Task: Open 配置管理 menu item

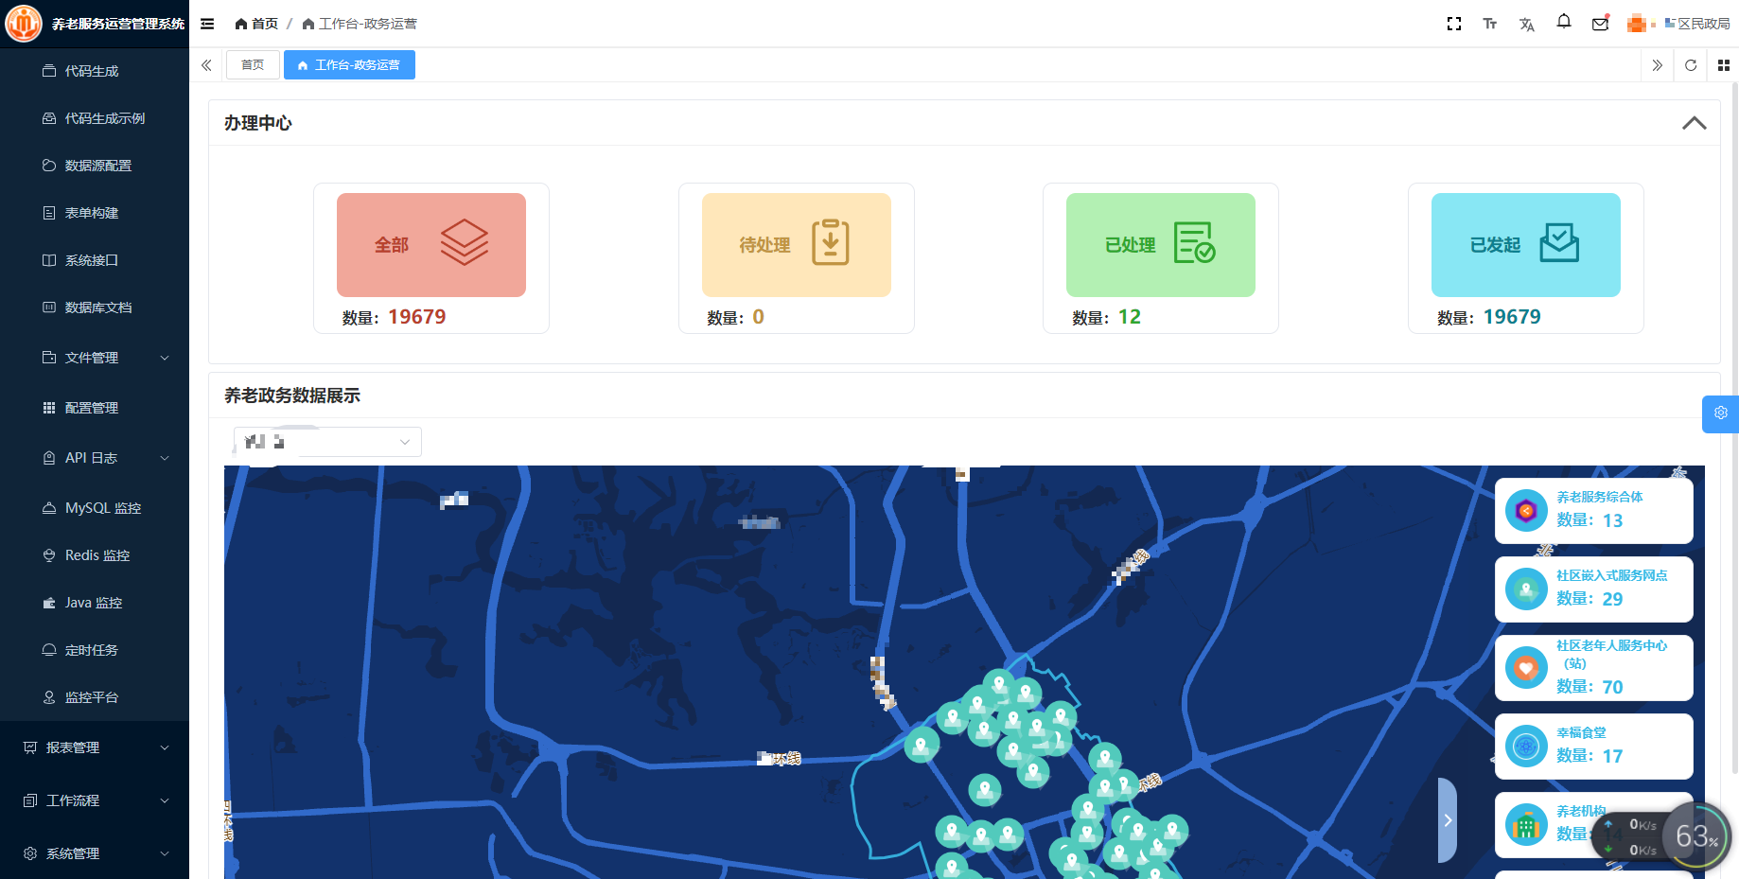Action: (95, 408)
